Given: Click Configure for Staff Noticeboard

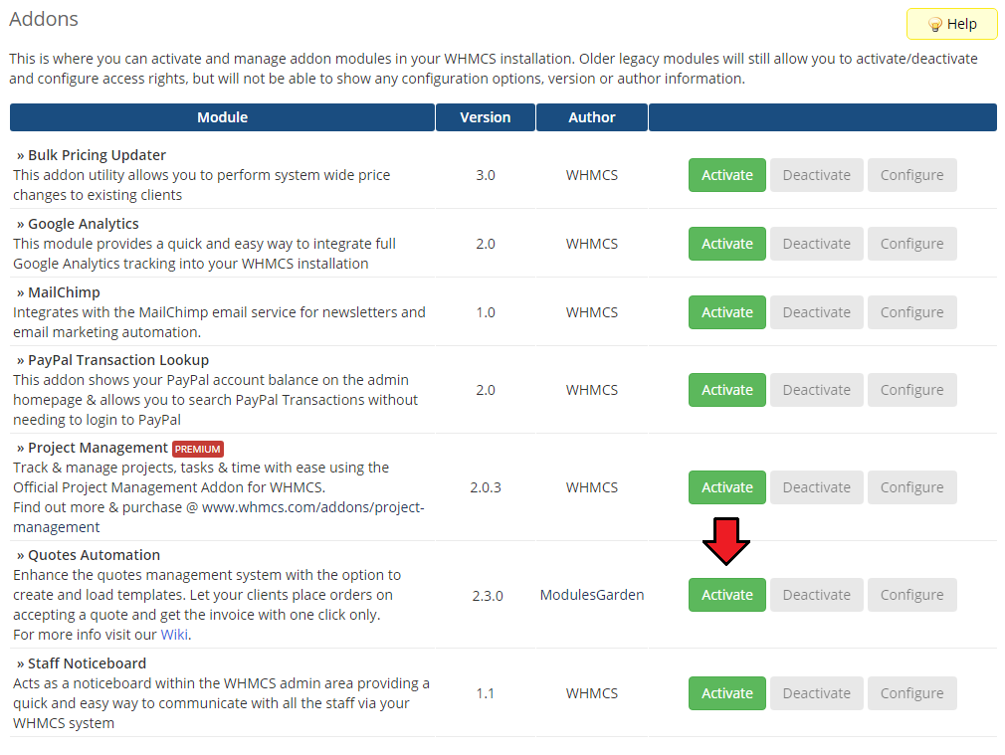Looking at the screenshot, I should click(912, 693).
